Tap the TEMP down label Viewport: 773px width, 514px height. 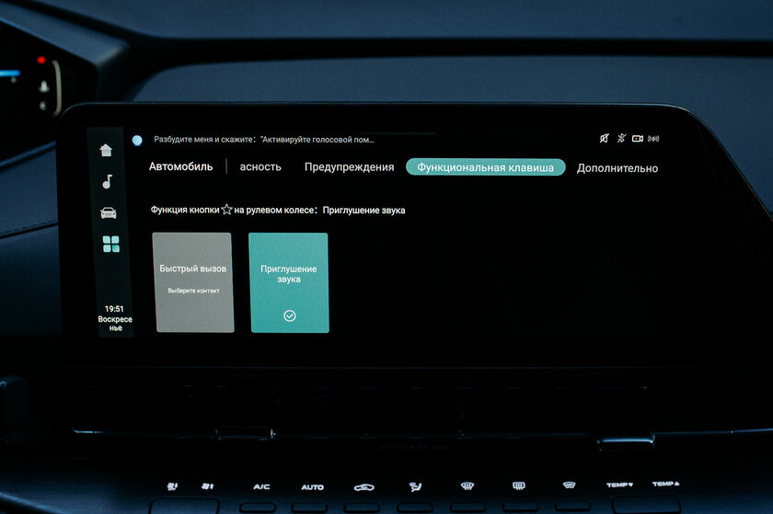pos(619,485)
